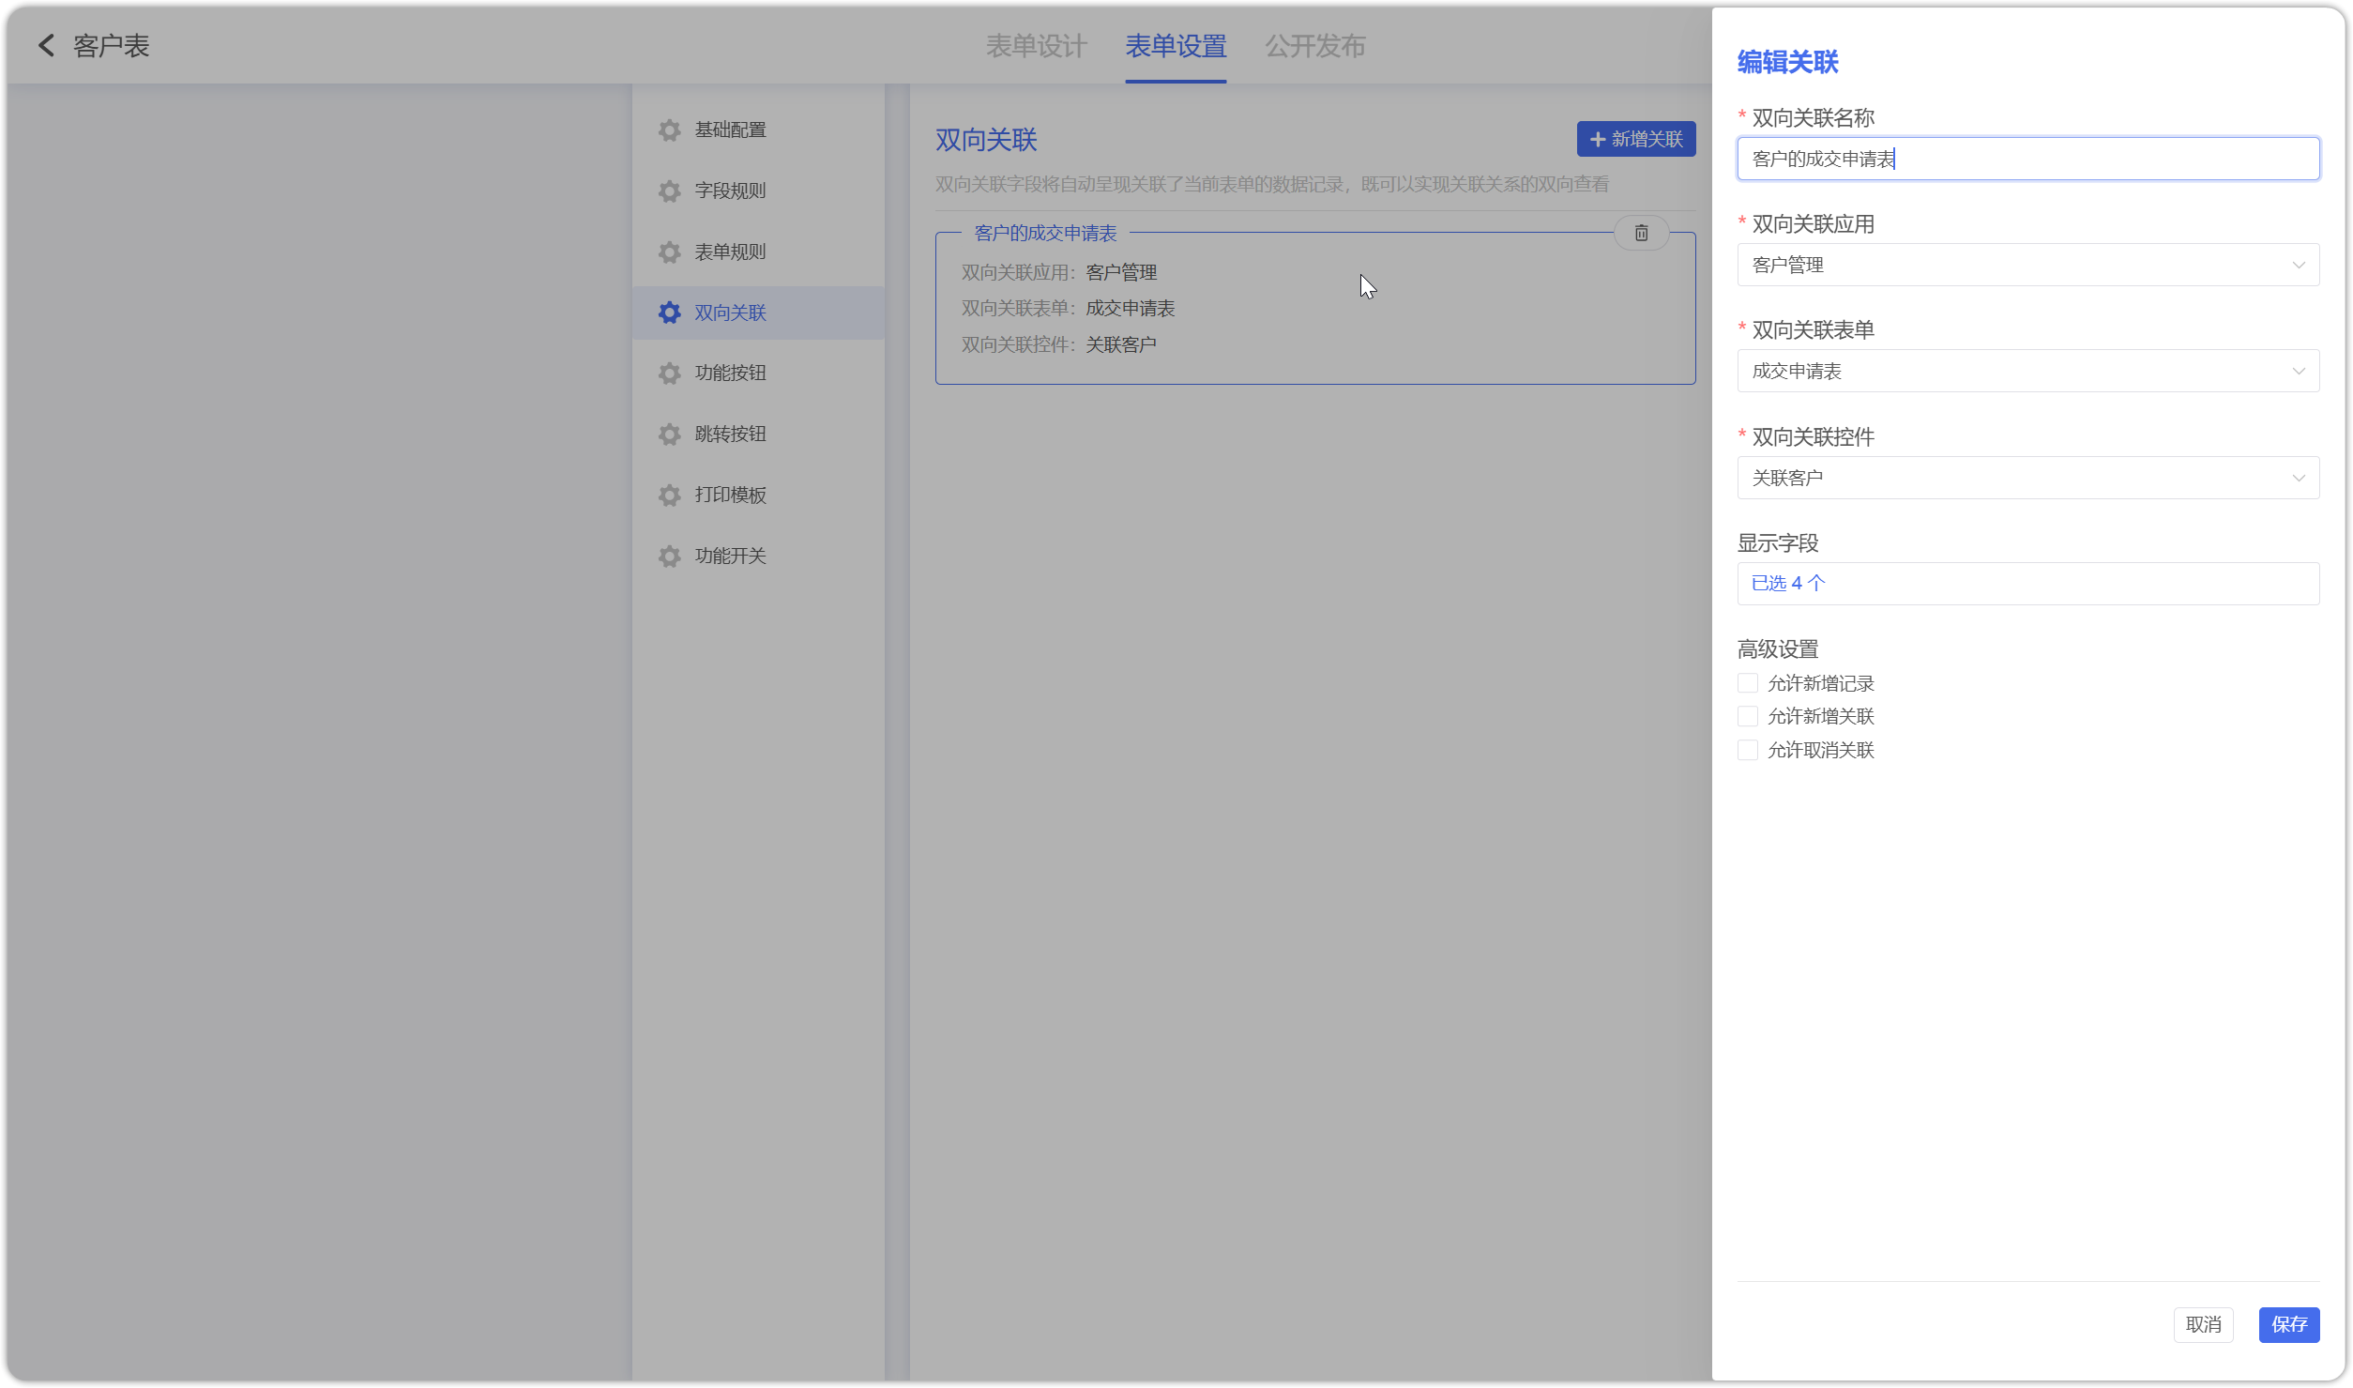The height and width of the screenshot is (1388, 2353).
Task: Open the 跳转按钮 settings section
Action: [758, 434]
